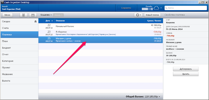Click the 40 380,00р amount in list

[156, 25]
